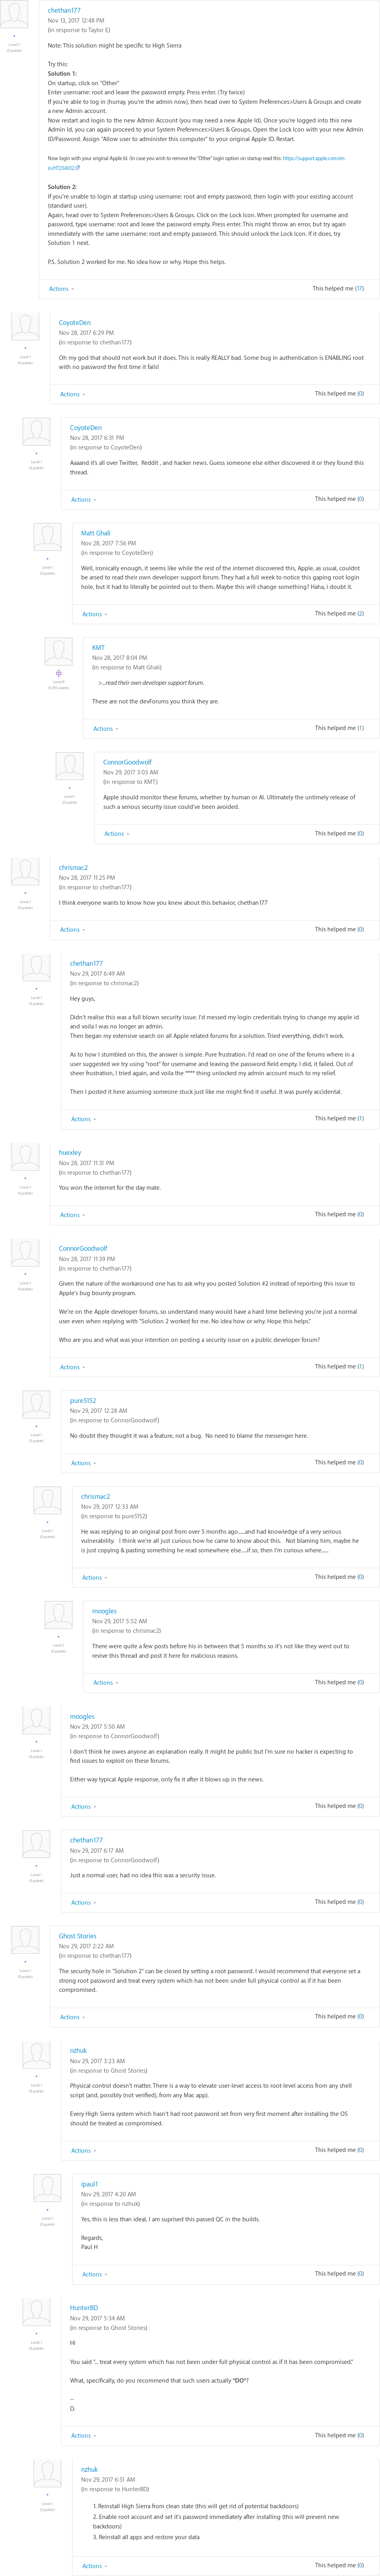Open Actions menu on huexley's post
This screenshot has width=380, height=2576.
70,1215
